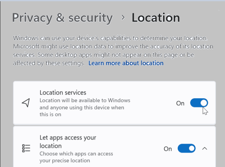Go back to Privacy & security
This screenshot has width=225, height=167.
coord(62,18)
